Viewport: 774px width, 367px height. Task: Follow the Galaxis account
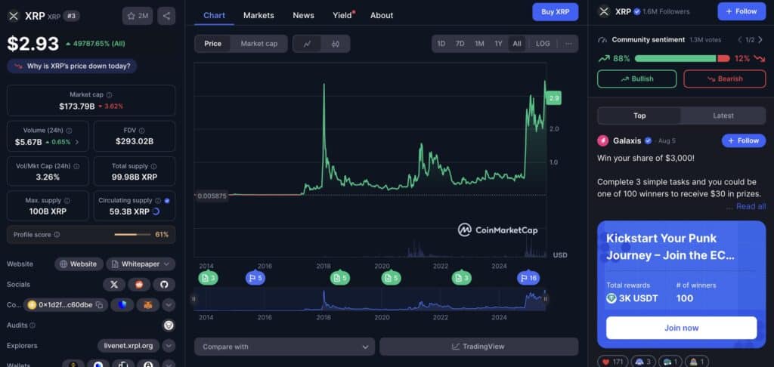click(744, 140)
